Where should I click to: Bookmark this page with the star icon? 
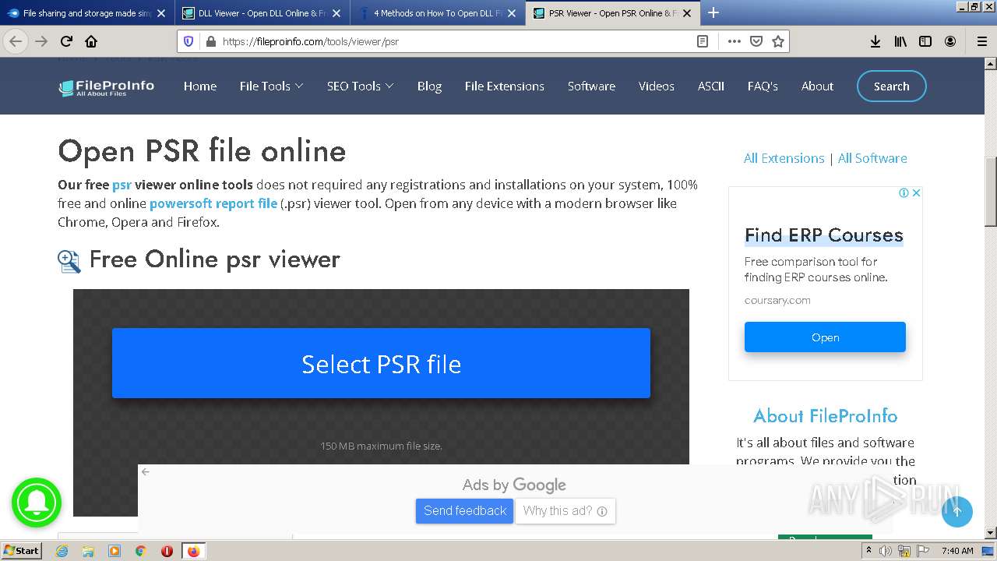point(777,41)
